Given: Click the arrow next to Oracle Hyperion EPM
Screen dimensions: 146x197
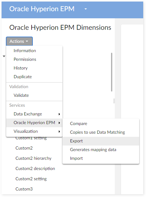Looking at the screenshot, I should tap(59, 123).
